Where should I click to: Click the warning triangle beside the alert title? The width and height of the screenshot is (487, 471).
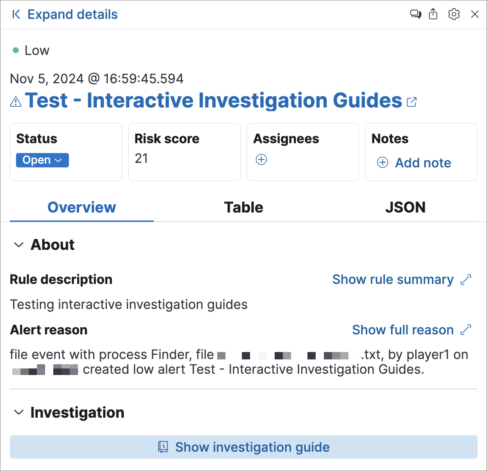[x=15, y=101]
